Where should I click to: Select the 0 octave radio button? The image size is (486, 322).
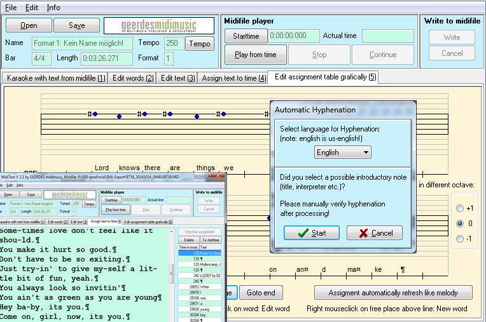coord(461,224)
